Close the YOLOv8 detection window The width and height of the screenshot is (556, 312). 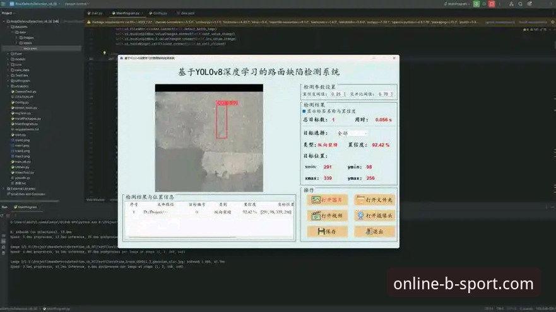pos(394,58)
